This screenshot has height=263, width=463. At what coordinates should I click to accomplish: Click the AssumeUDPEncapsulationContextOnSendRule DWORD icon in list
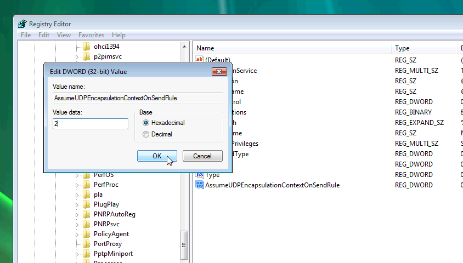200,185
